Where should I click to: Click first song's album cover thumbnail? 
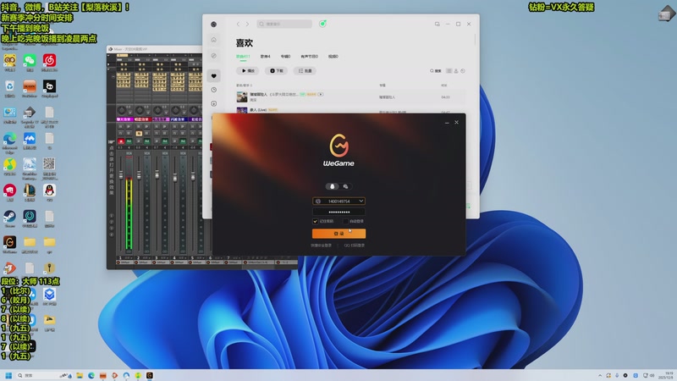point(242,97)
